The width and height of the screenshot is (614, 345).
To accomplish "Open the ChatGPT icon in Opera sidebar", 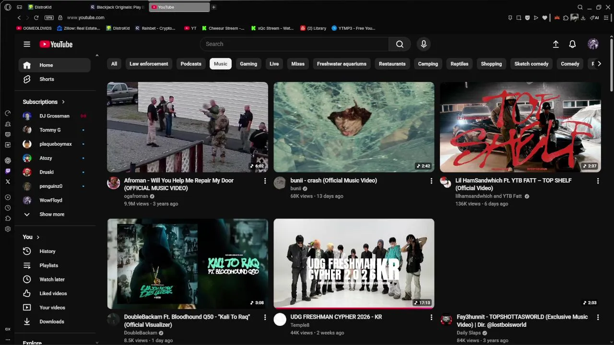I will (8, 161).
